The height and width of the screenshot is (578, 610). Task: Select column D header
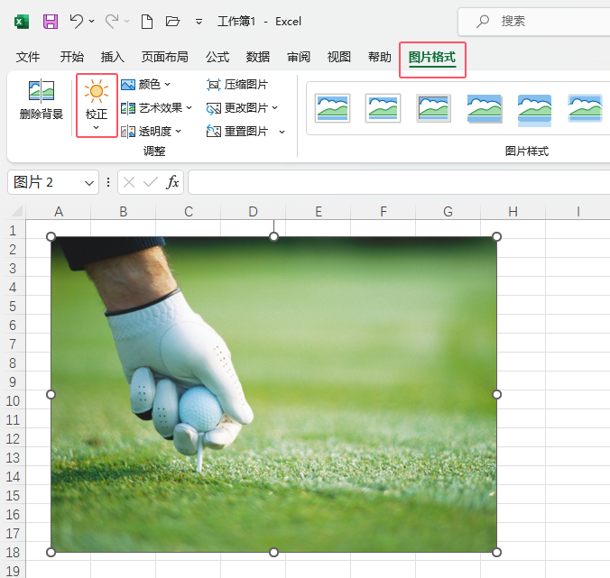(x=254, y=212)
